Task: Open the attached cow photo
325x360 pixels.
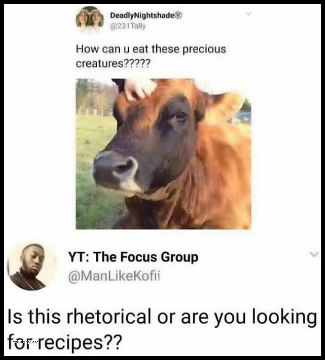Action: [x=163, y=154]
